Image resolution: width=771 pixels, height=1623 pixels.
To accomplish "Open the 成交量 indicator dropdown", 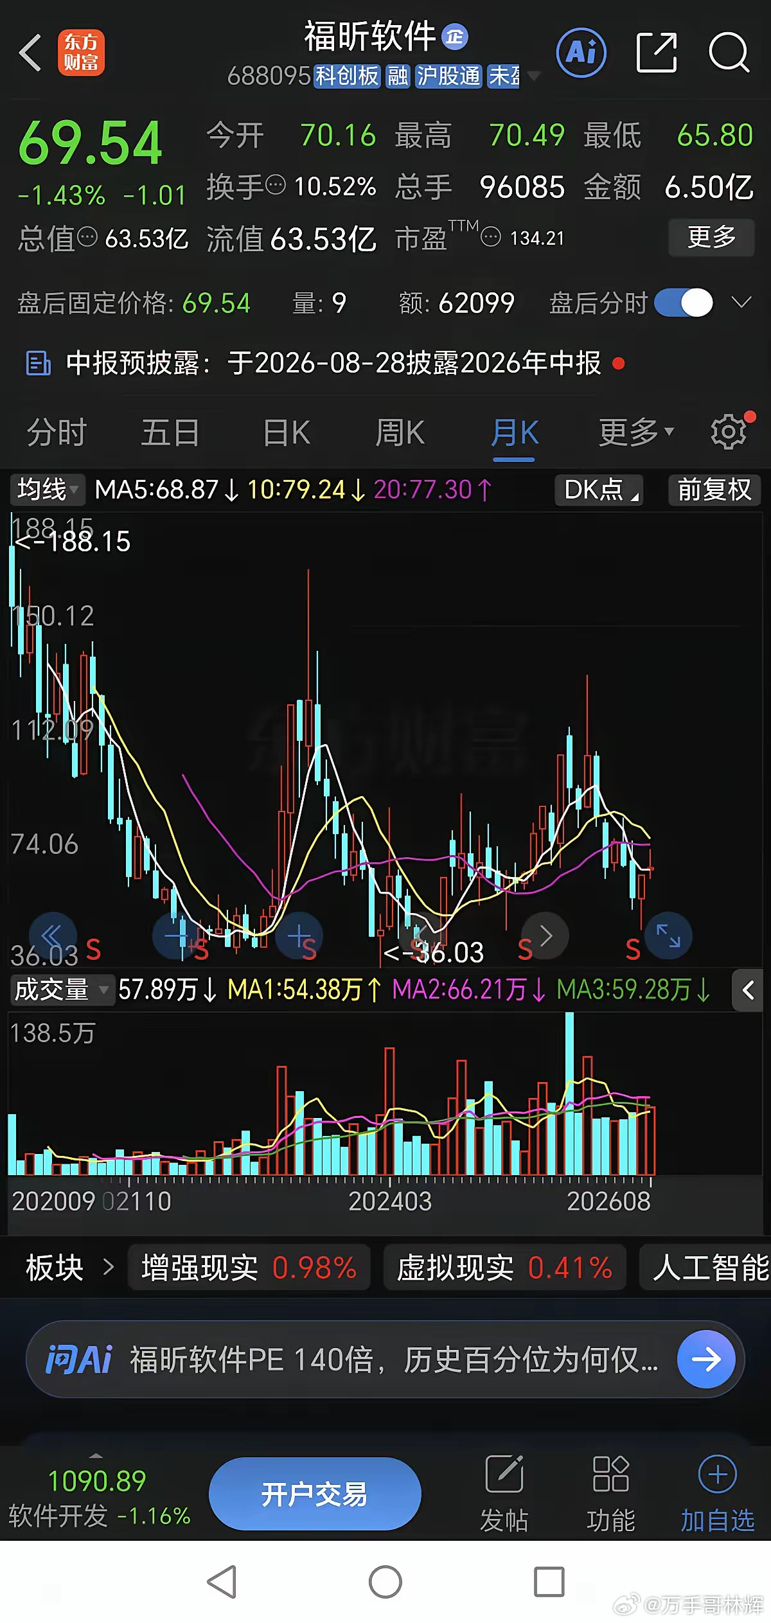I will (x=62, y=989).
